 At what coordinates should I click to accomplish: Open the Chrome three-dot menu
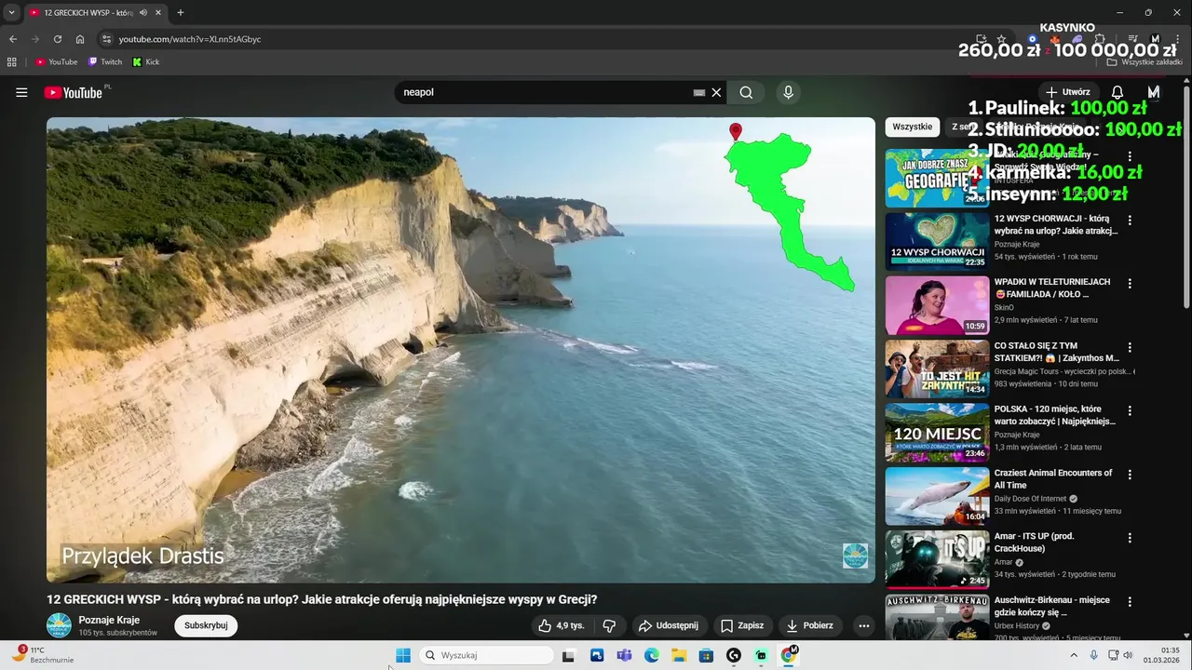[1178, 39]
